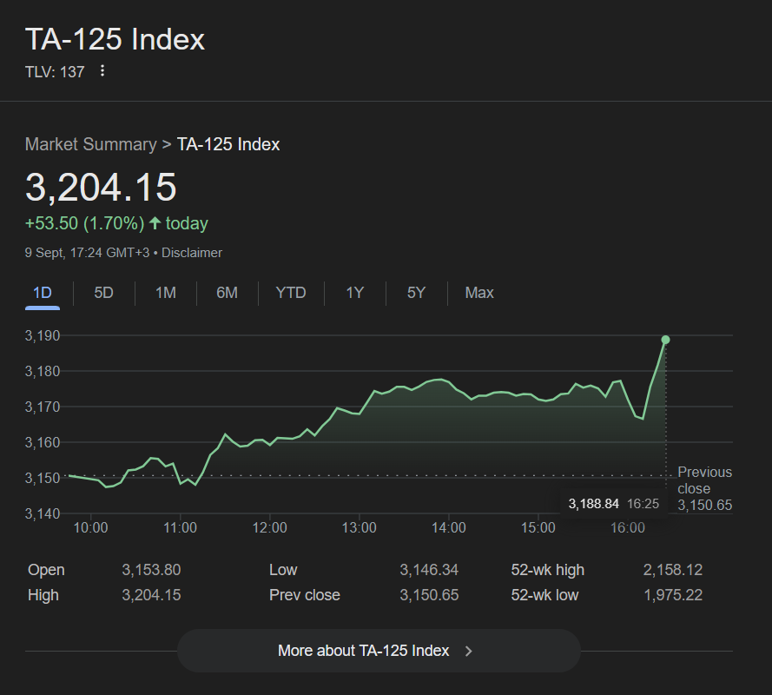Select the YTD time range tab
The width and height of the screenshot is (772, 695).
291,293
